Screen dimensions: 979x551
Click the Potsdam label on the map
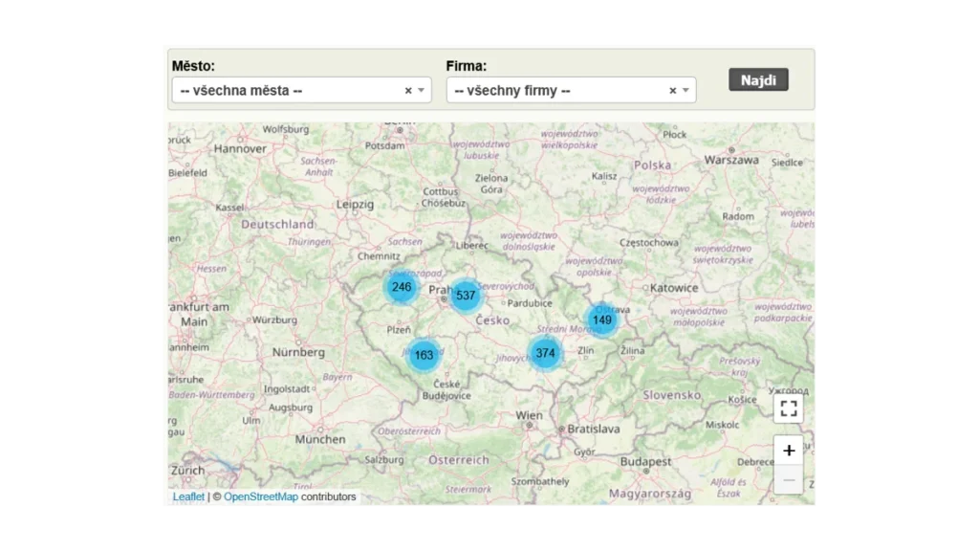384,145
